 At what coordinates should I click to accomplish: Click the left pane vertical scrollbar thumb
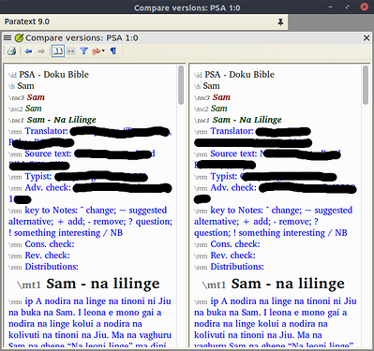tap(181, 85)
